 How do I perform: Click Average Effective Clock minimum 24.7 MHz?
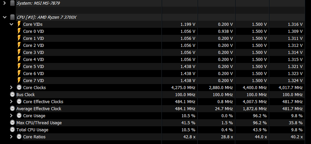[224, 109]
